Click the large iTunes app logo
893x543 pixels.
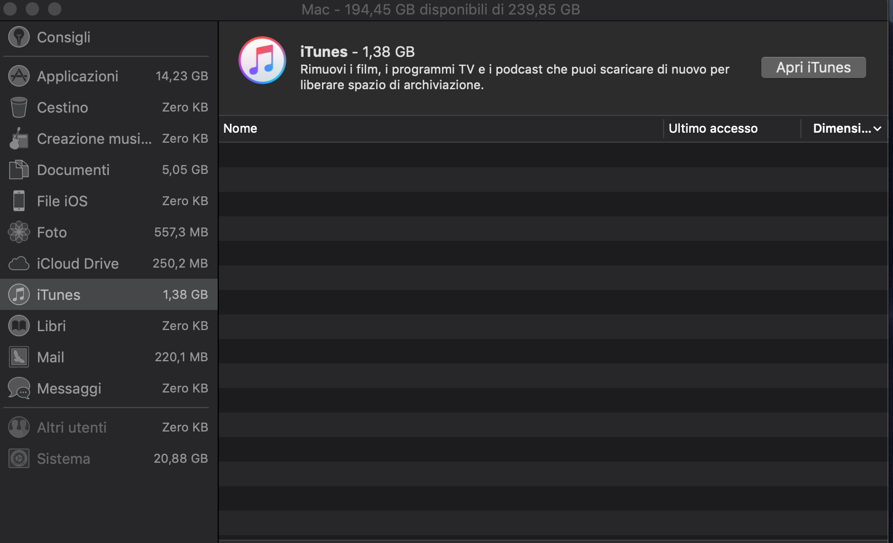point(262,60)
